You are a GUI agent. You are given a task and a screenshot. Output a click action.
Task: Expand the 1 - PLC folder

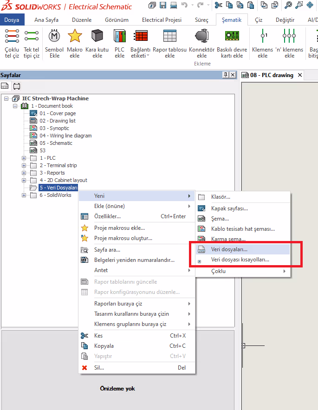(24, 158)
